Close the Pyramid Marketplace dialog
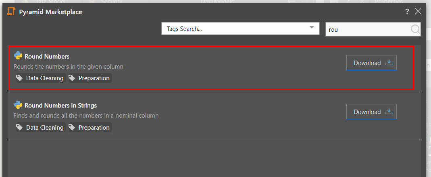 pos(418,12)
